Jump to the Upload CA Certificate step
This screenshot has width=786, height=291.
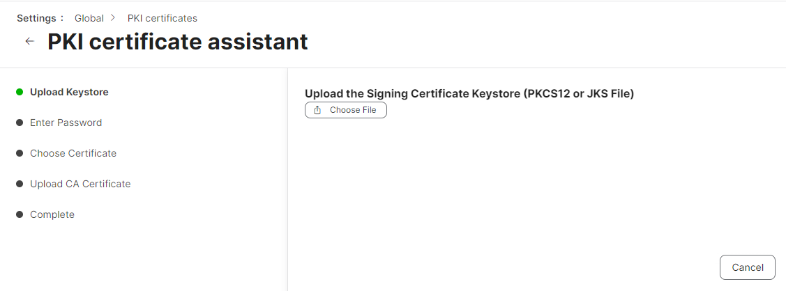tap(80, 184)
